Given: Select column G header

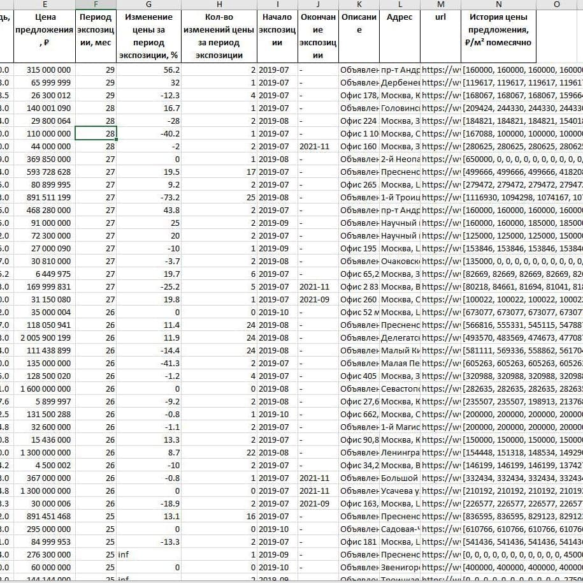Looking at the screenshot, I should click(148, 4).
